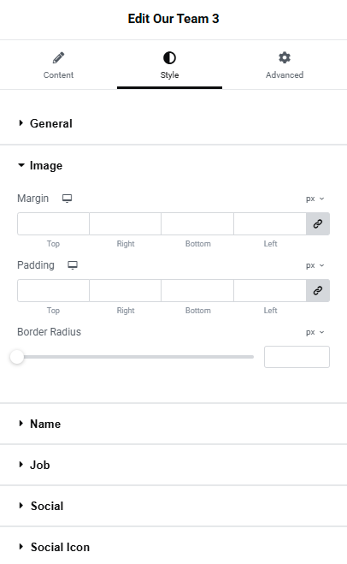Click the Content pencil icon
The image size is (347, 564).
[x=59, y=57]
